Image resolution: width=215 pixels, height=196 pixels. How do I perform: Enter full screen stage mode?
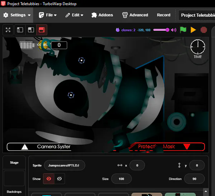pyautogui.click(x=8, y=30)
